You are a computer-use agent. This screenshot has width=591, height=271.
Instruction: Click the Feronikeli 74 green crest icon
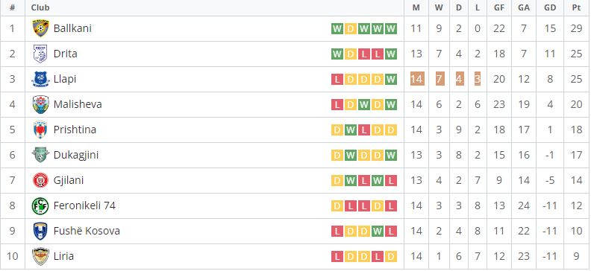point(40,205)
